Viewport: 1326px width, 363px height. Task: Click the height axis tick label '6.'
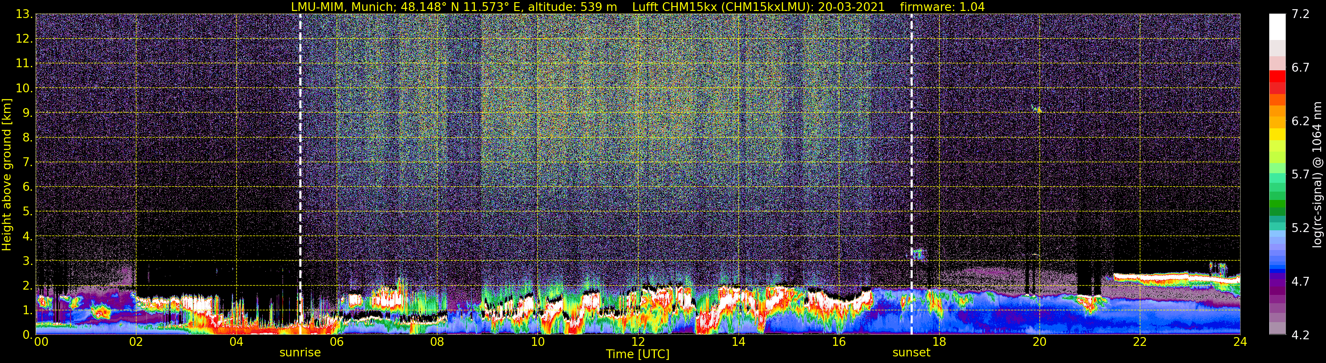click(x=28, y=187)
